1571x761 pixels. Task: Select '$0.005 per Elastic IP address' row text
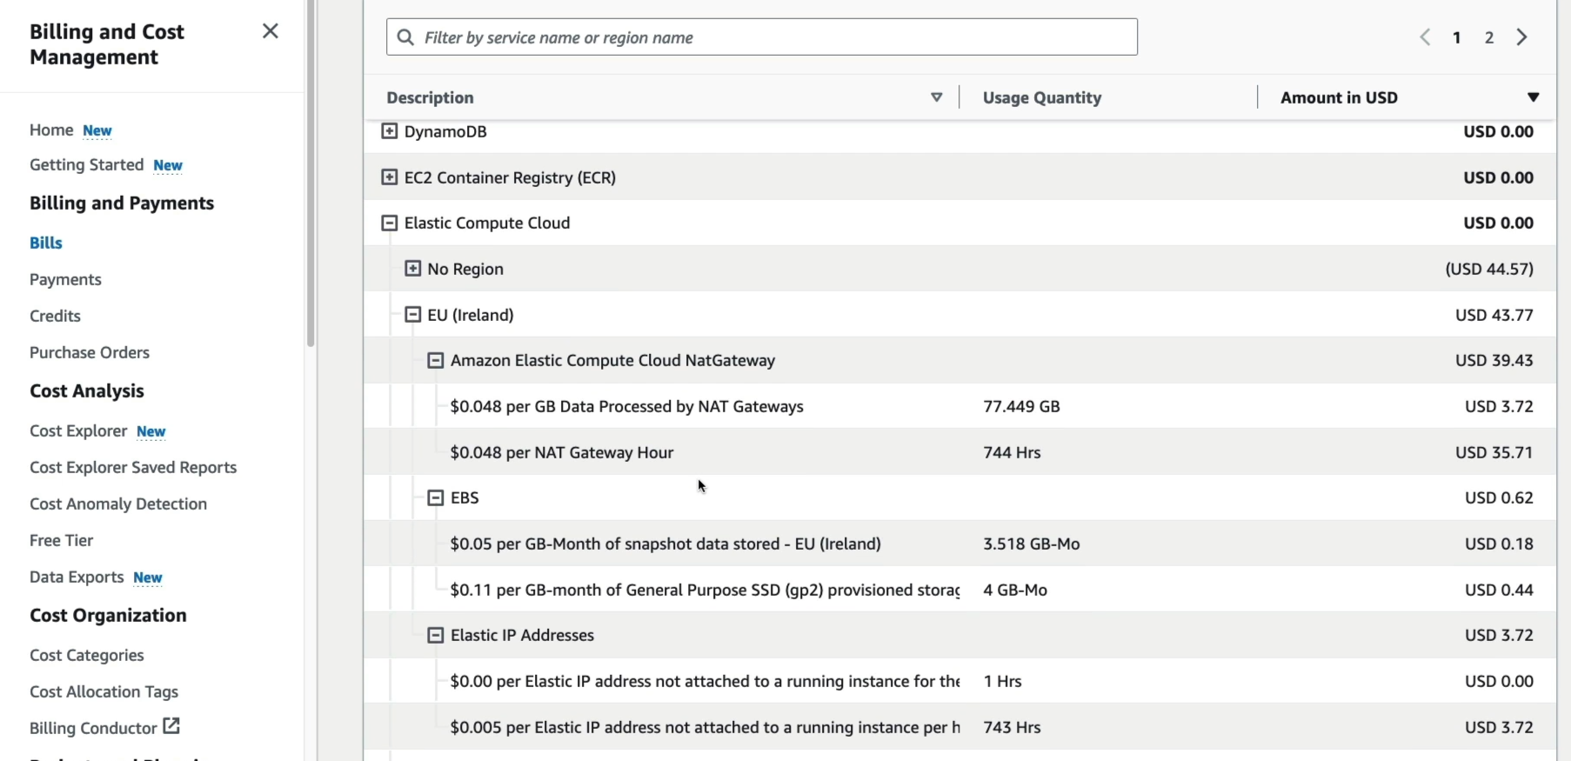(x=705, y=727)
